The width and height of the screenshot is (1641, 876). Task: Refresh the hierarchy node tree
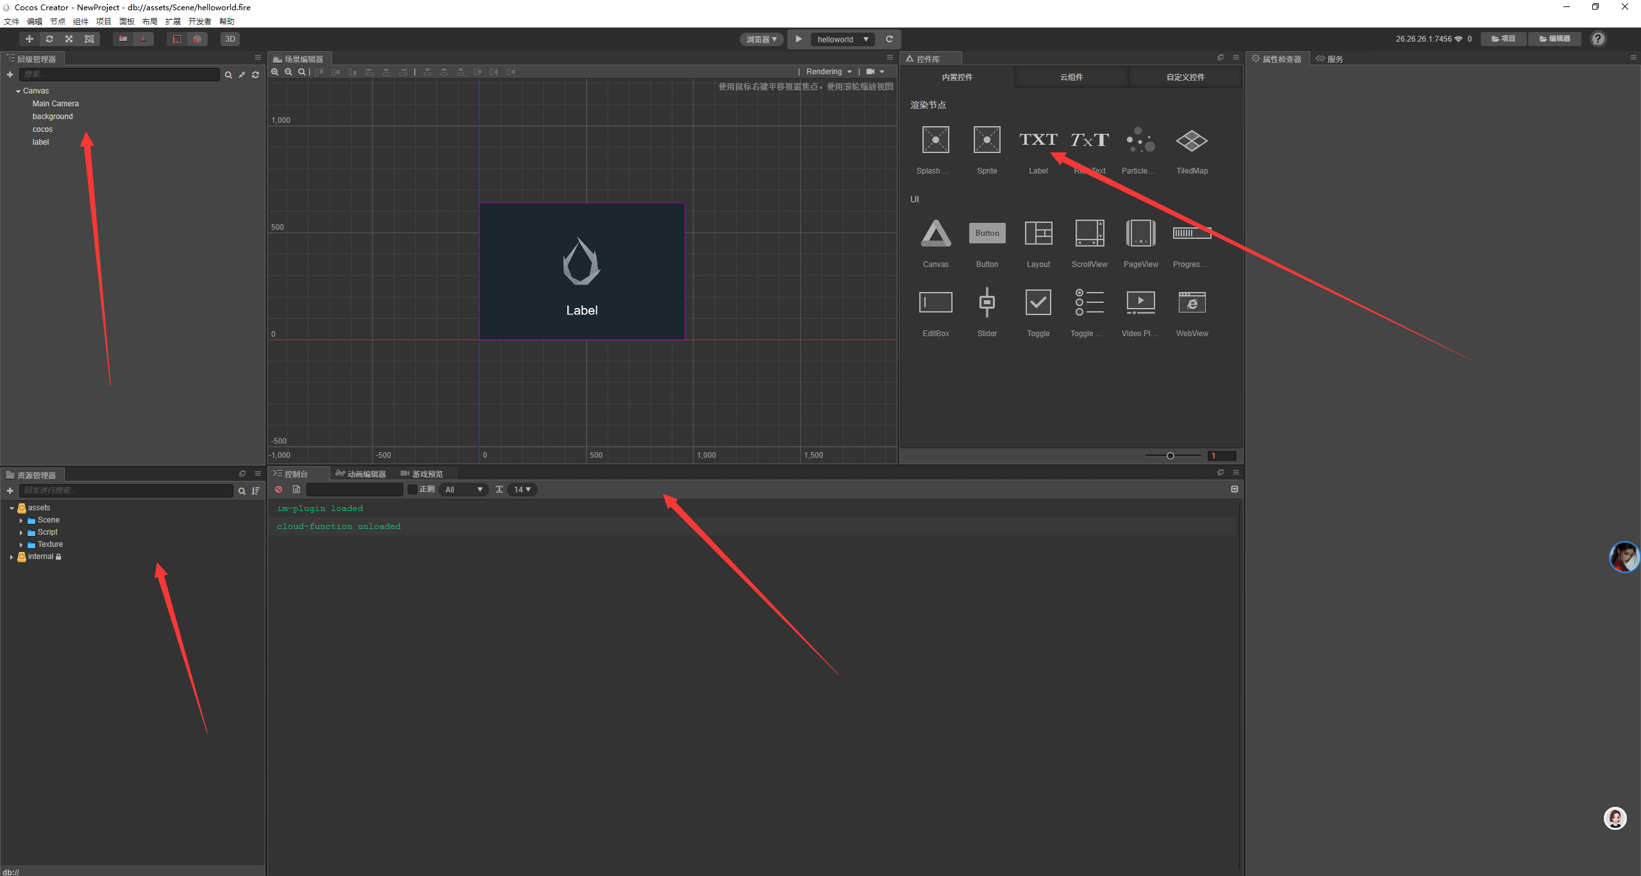pyautogui.click(x=255, y=75)
